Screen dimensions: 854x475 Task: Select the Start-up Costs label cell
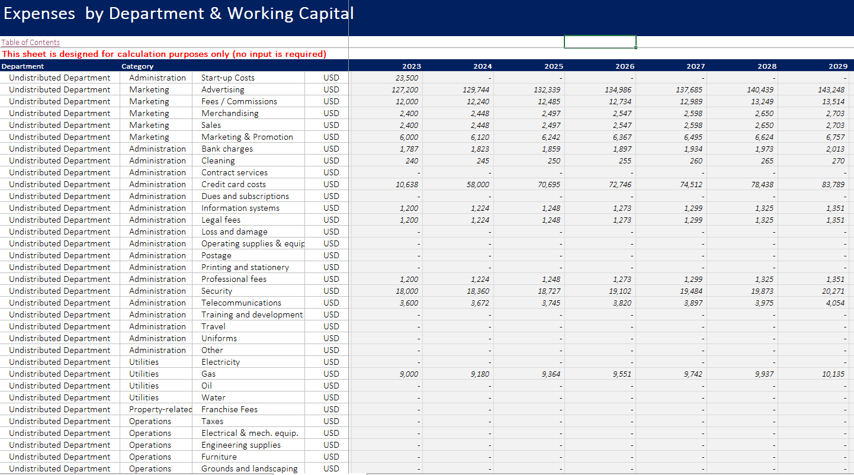[228, 78]
